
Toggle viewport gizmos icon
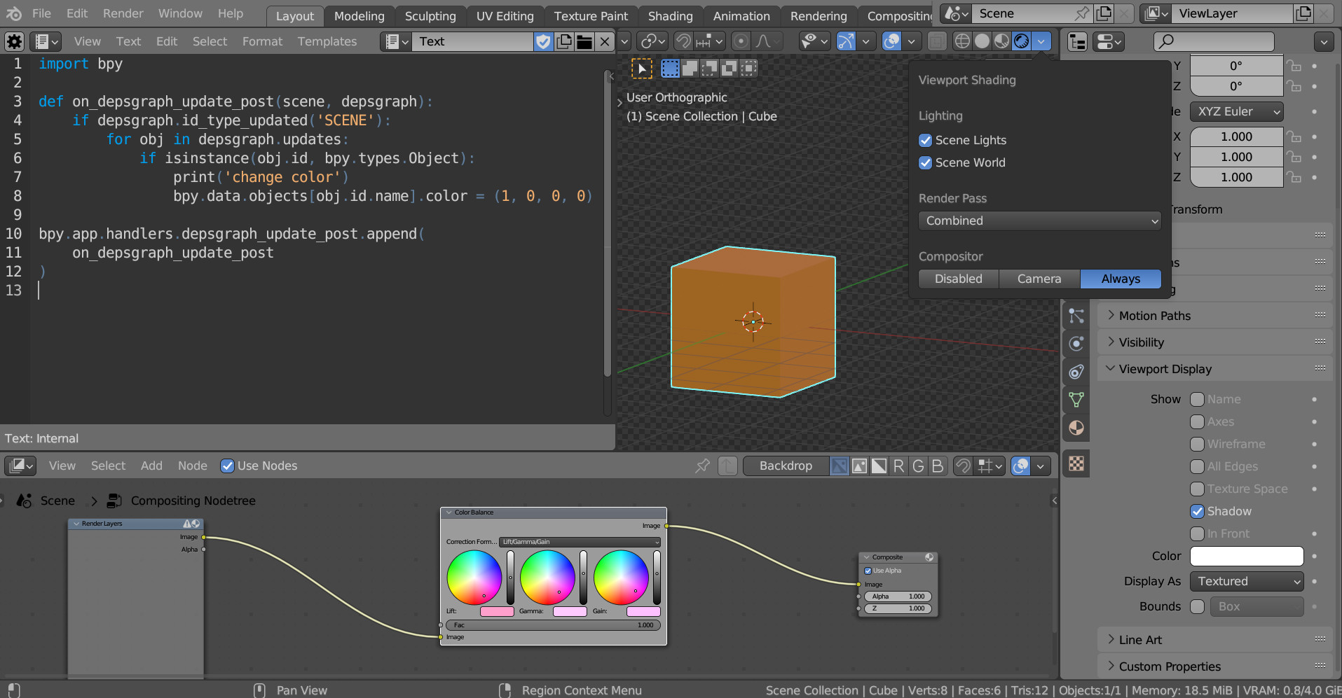(x=846, y=42)
